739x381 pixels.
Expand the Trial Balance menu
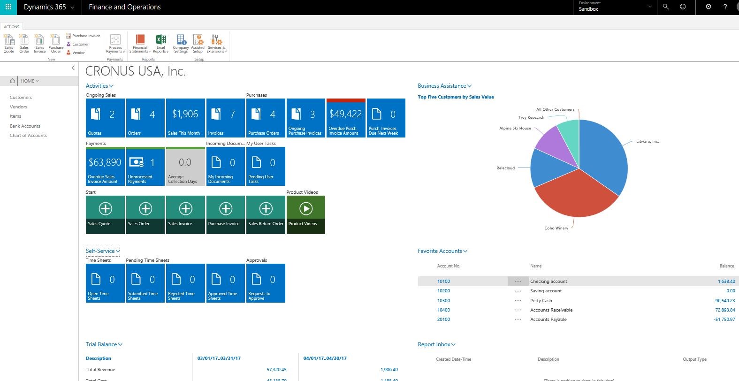(x=104, y=344)
